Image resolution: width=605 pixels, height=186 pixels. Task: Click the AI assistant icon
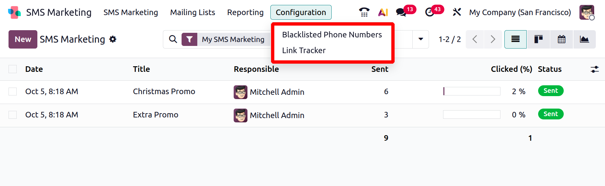coord(383,12)
